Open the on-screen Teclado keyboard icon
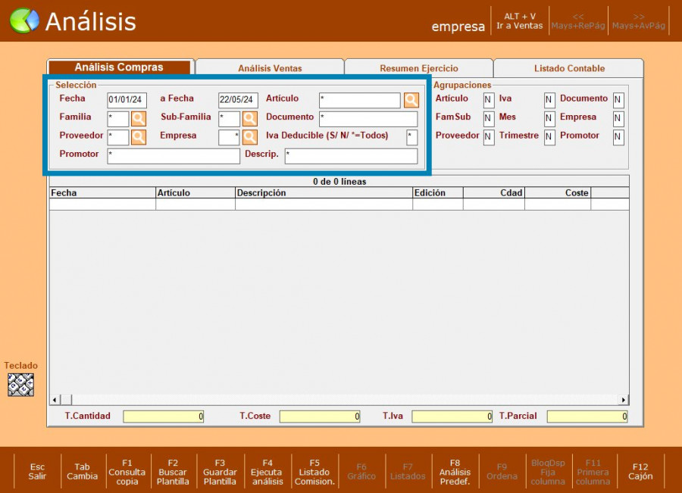682x493 pixels. pos(21,385)
